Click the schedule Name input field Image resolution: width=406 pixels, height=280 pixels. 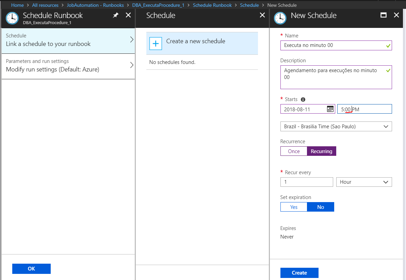click(x=334, y=45)
